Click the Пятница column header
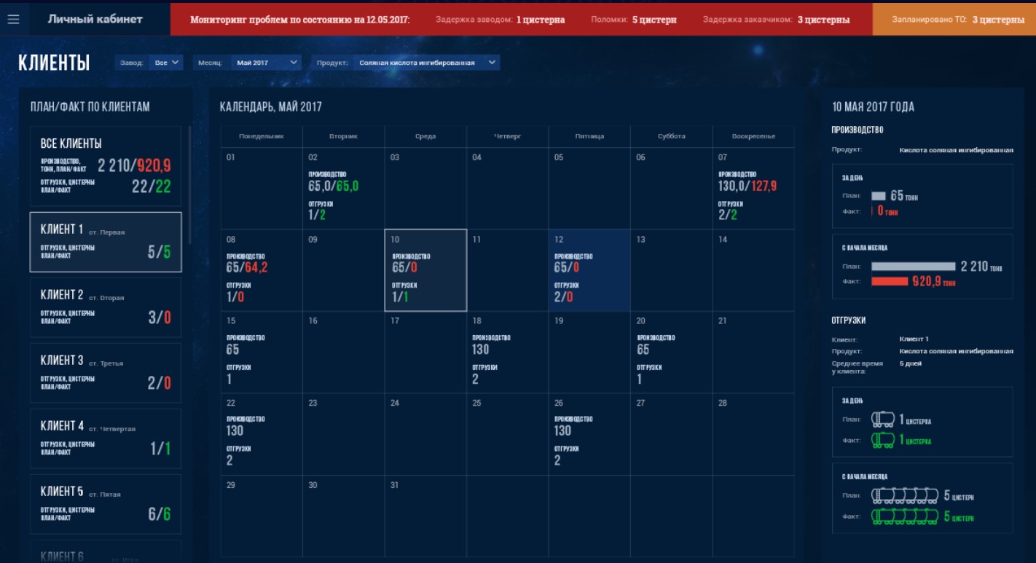Viewport: 1036px width, 563px height. (589, 136)
